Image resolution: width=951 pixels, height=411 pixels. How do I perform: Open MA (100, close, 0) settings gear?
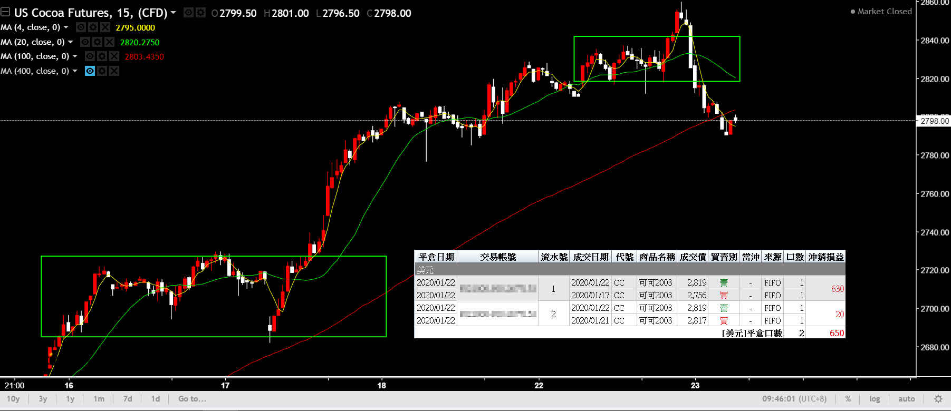tap(102, 56)
